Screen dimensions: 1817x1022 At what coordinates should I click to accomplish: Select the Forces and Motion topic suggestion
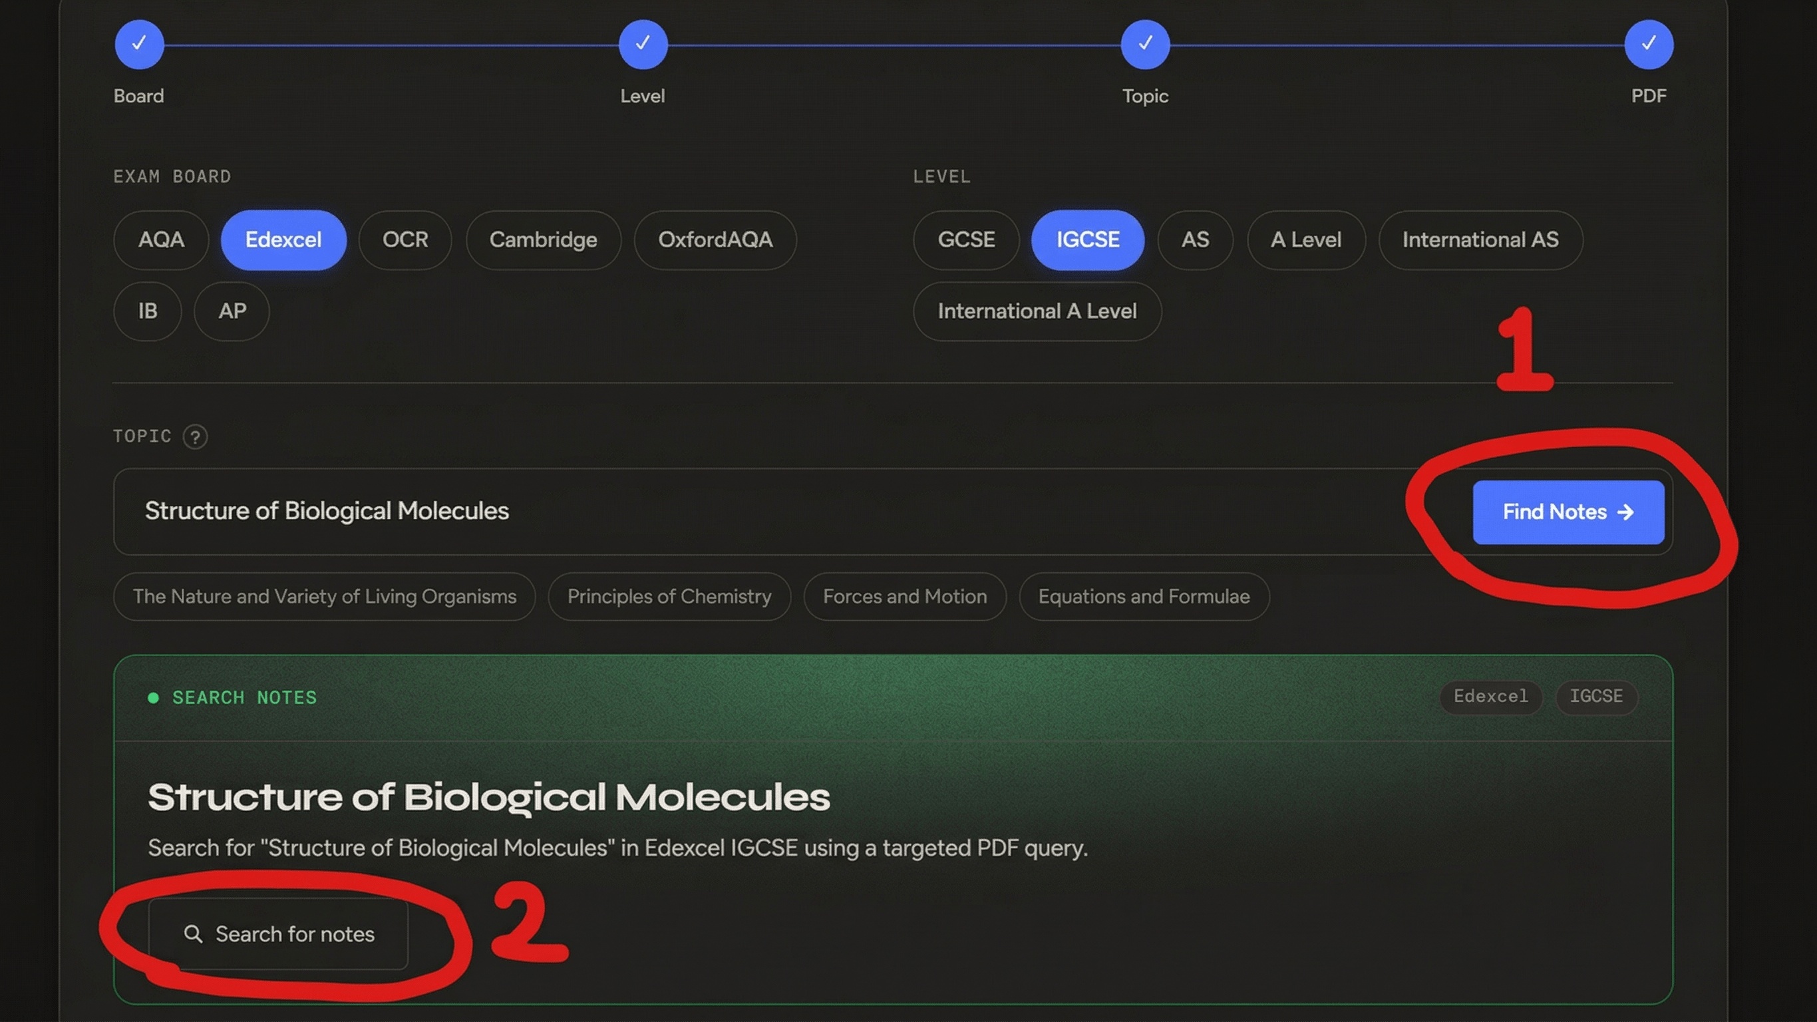coord(904,596)
